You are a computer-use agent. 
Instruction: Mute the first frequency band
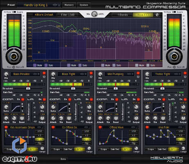[x=35, y=65]
